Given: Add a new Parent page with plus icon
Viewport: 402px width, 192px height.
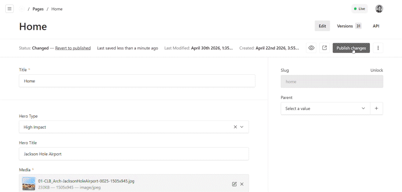Looking at the screenshot, I should coord(377,108).
